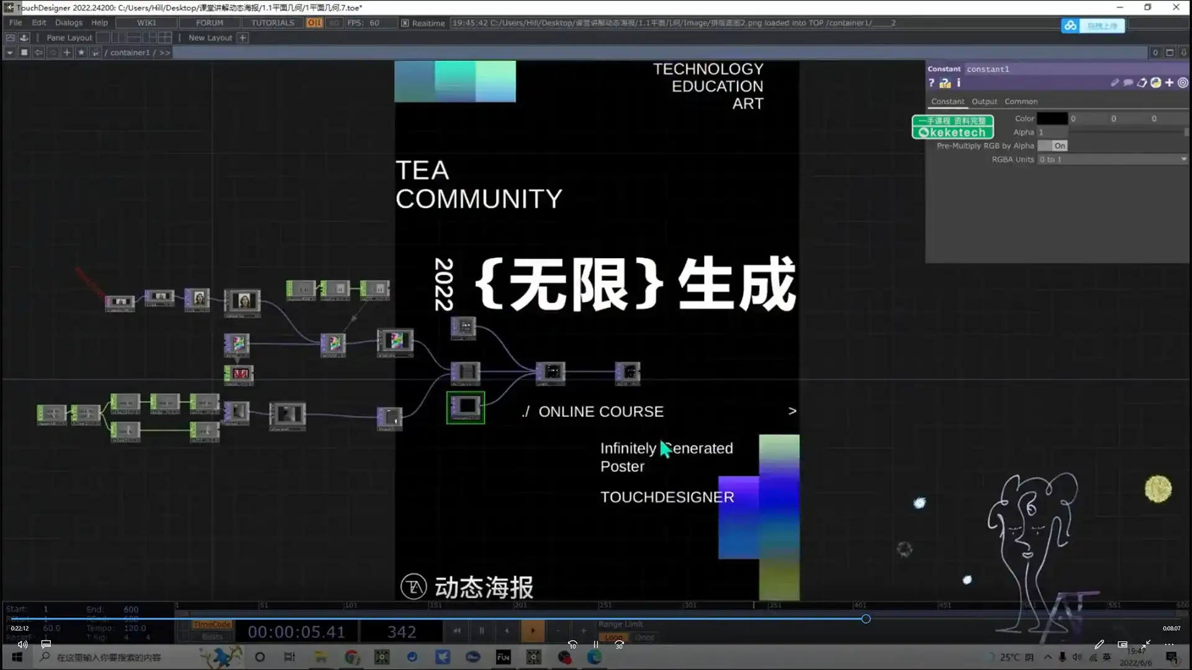1192x670 pixels.
Task: Open the RGBA Units dropdown
Action: [1181, 159]
